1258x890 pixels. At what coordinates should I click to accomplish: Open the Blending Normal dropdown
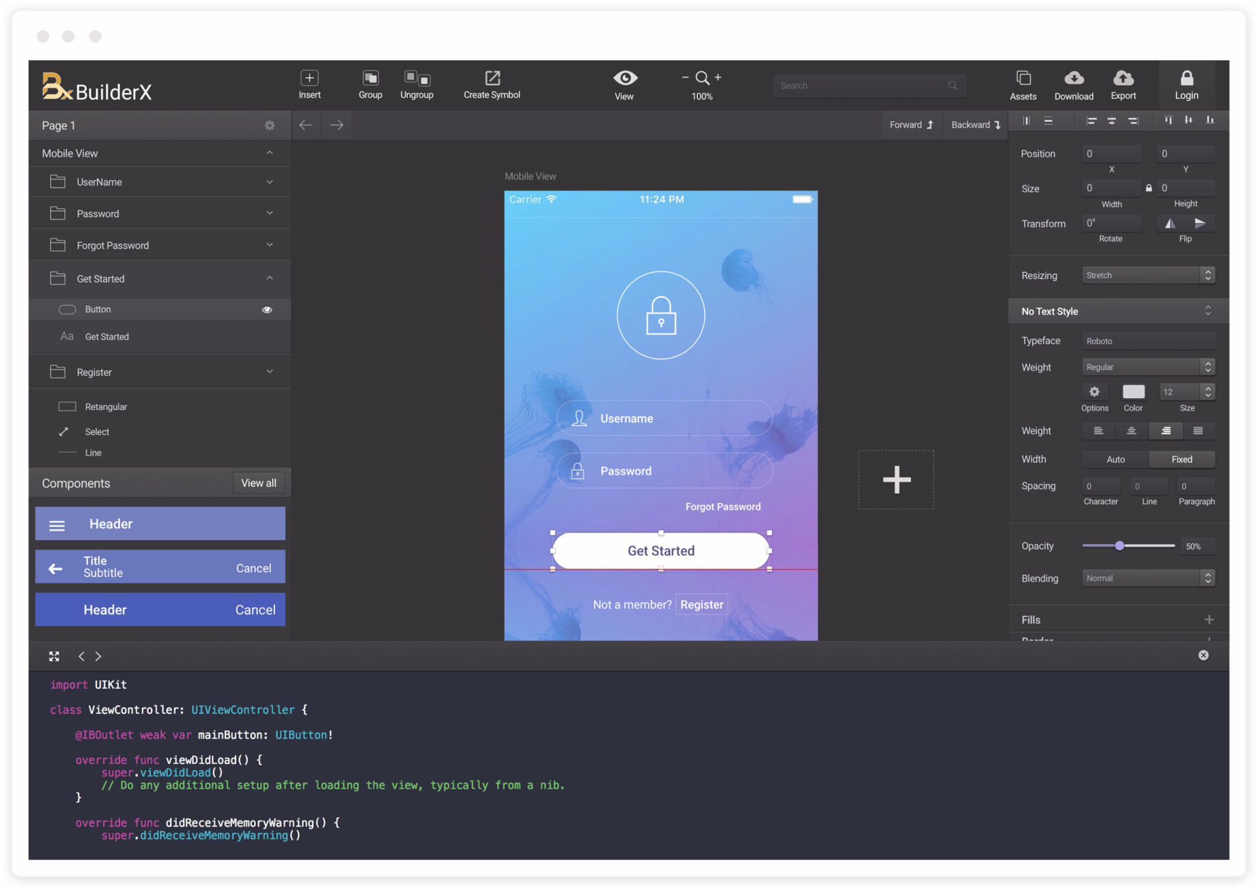coord(1148,578)
